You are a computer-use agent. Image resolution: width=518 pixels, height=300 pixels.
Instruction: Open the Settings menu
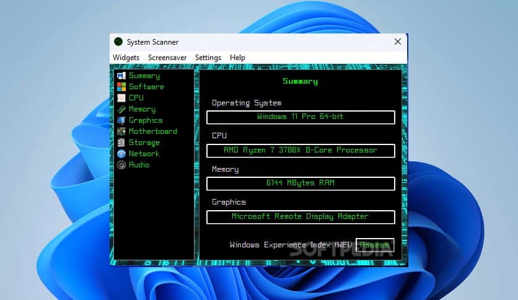click(x=208, y=58)
